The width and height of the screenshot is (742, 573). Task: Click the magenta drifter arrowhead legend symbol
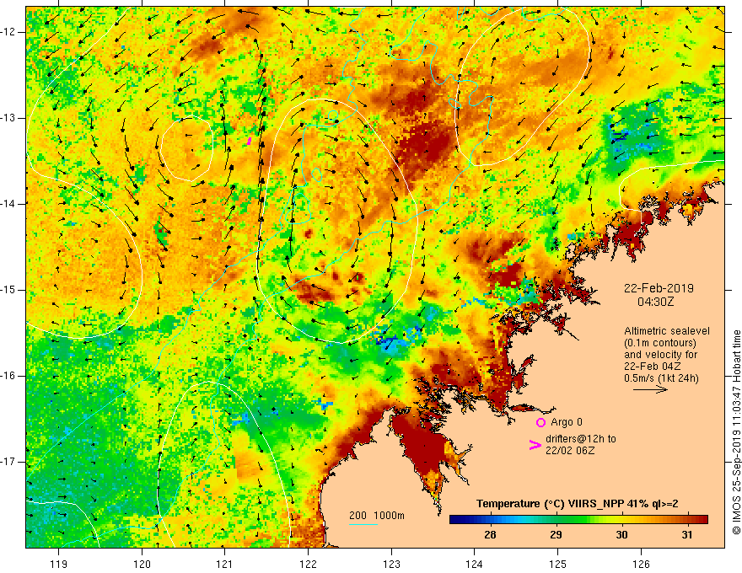point(535,445)
